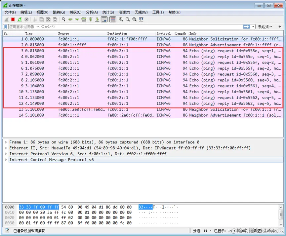Screen dimensions: 286x236
Task: Click the 表达式 expression button
Action: 265,27
